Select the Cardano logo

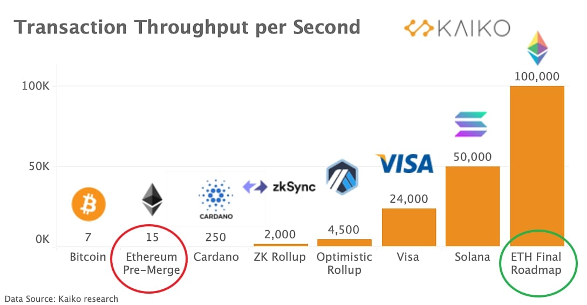tap(216, 199)
